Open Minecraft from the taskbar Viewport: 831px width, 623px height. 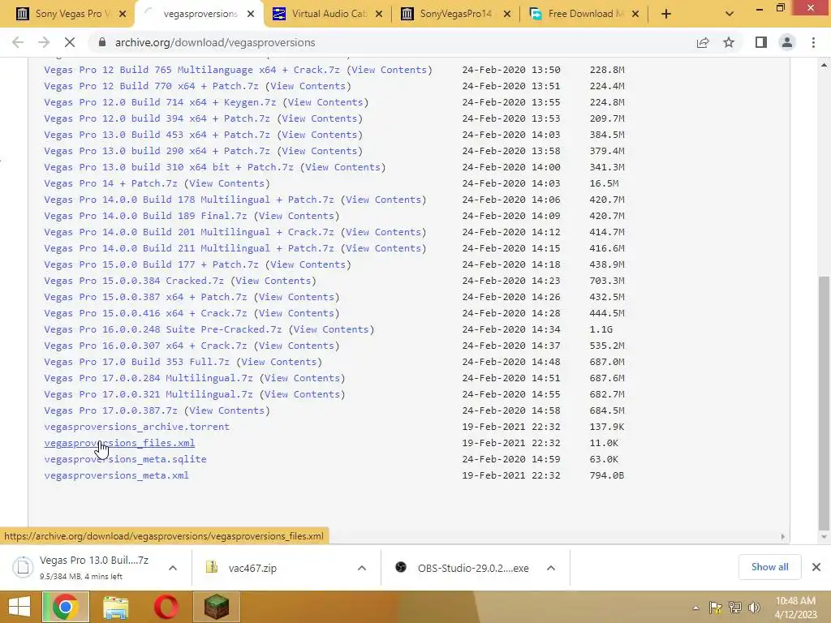coord(216,607)
